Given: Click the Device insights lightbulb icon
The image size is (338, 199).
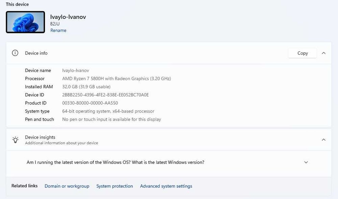Looking at the screenshot, I should pos(15,140).
